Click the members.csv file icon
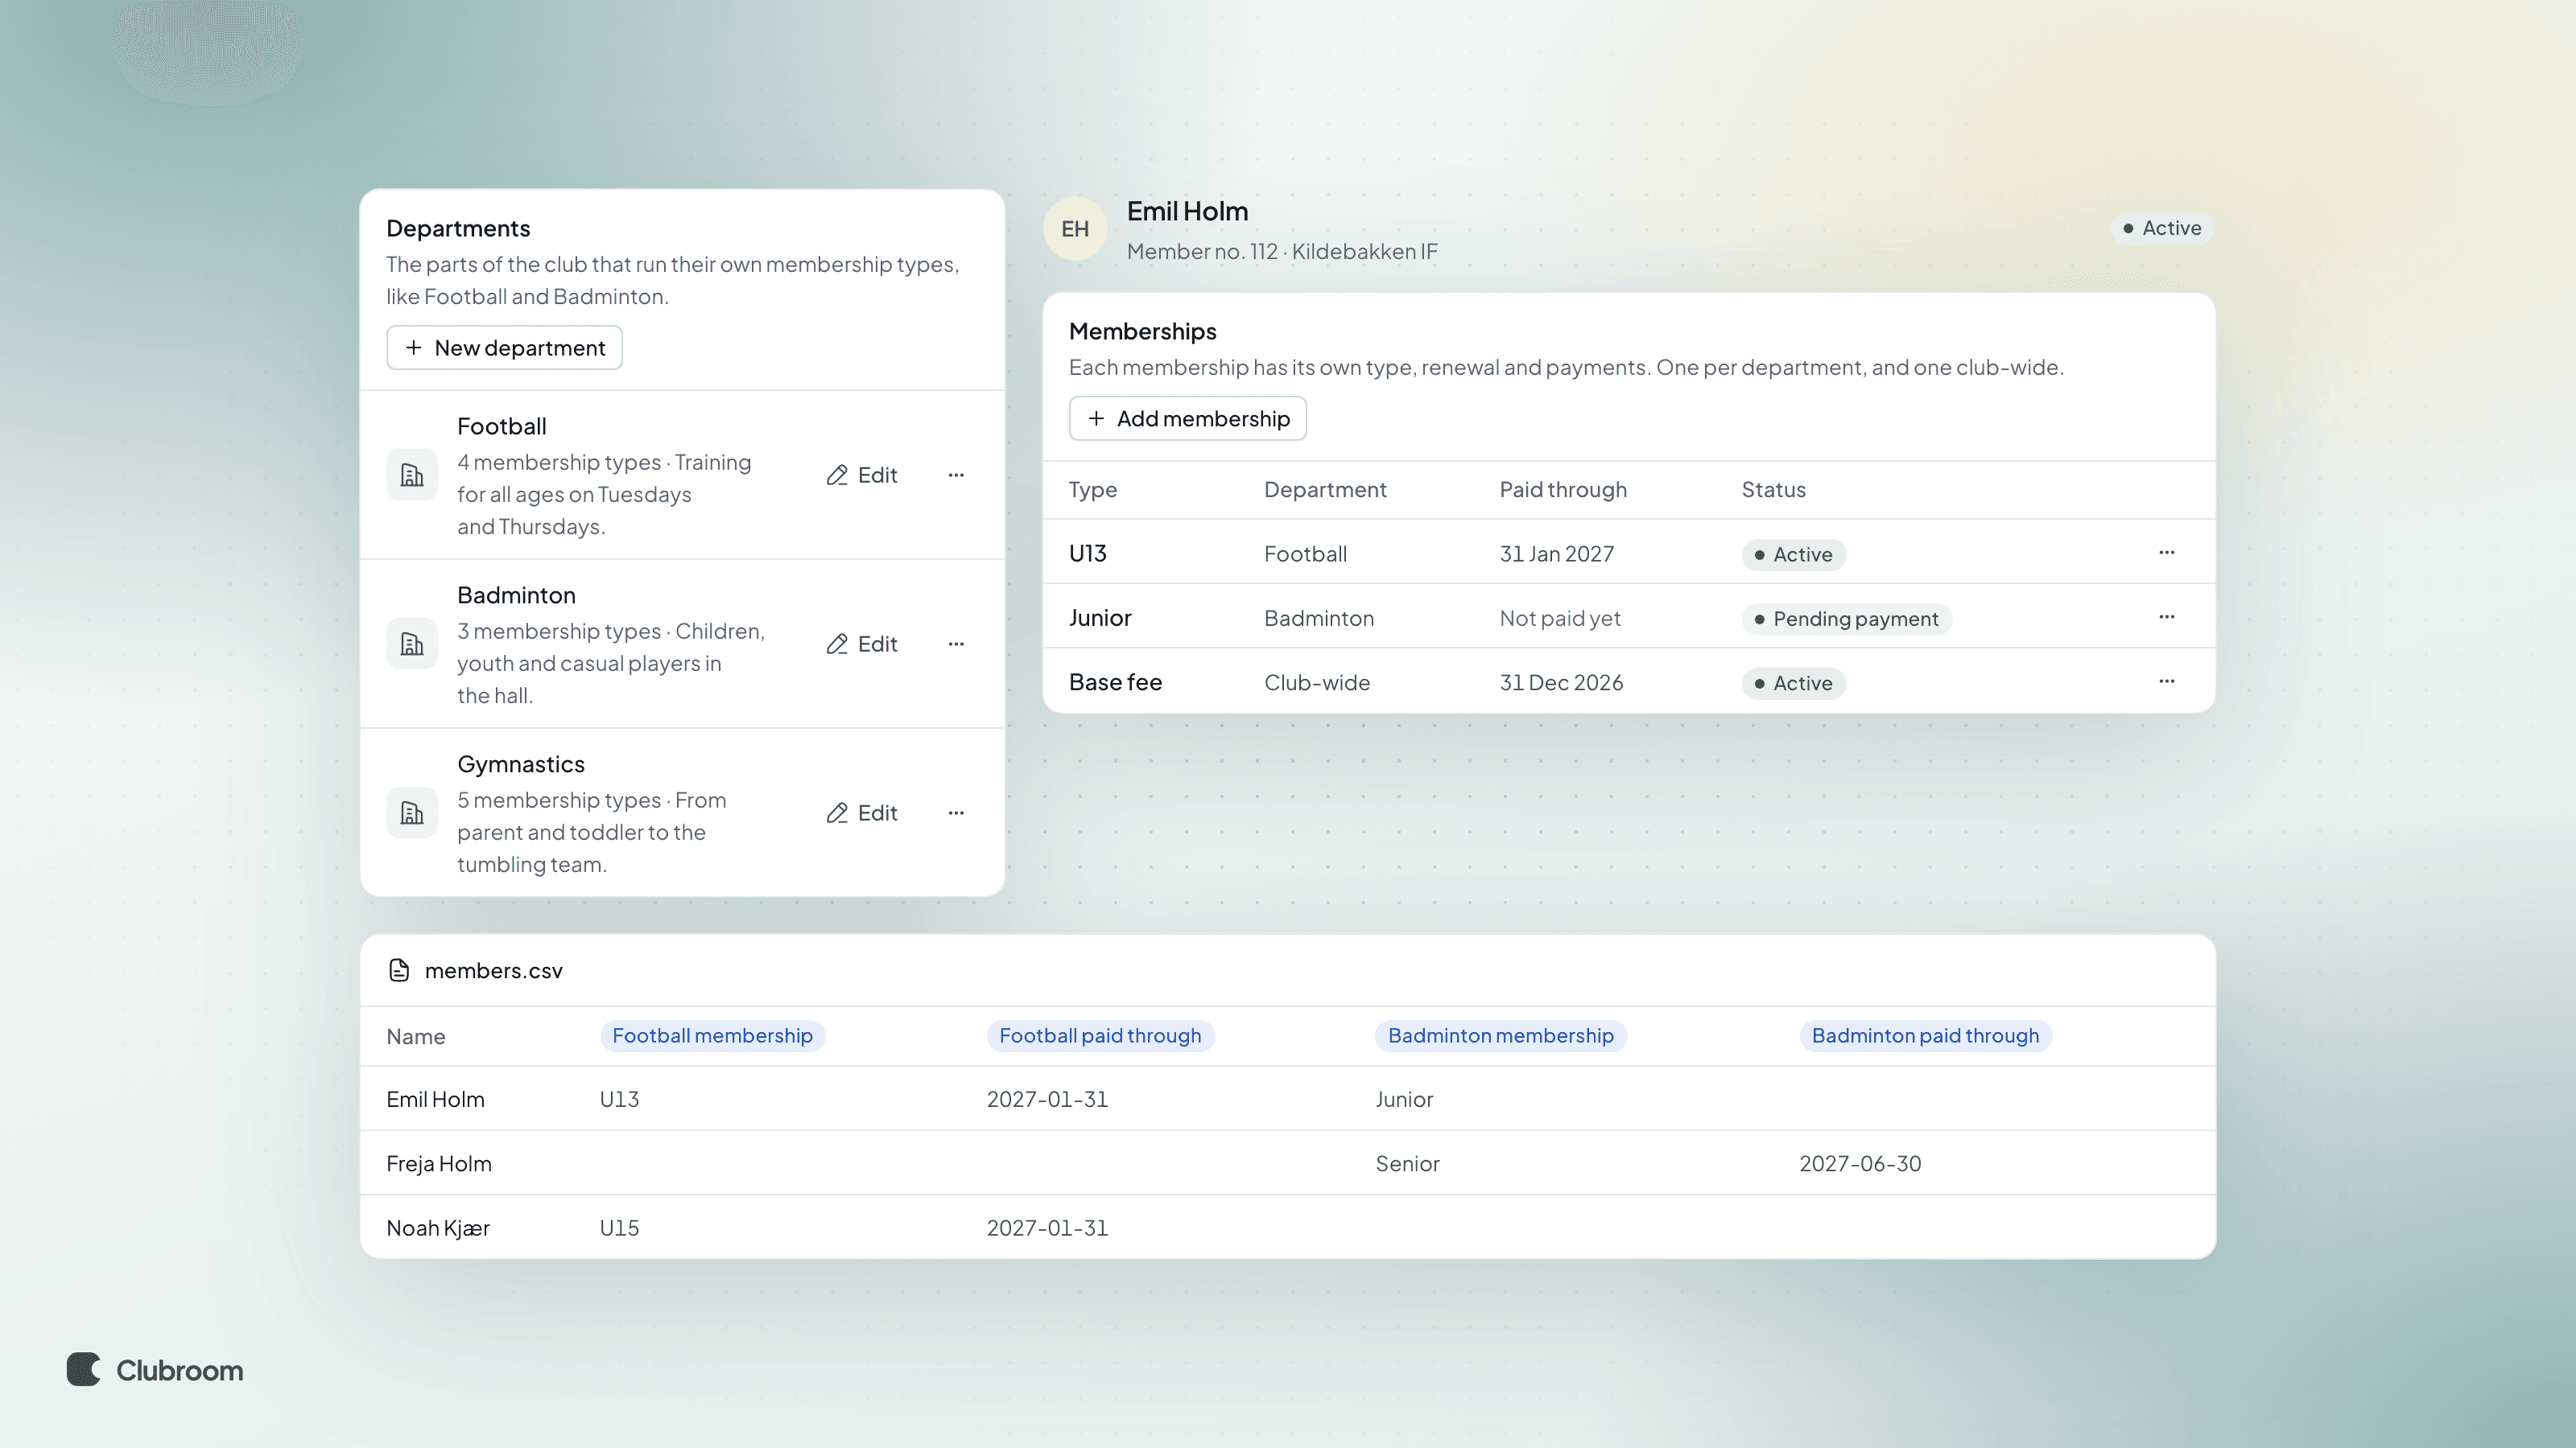This screenshot has height=1448, width=2576. coord(399,970)
